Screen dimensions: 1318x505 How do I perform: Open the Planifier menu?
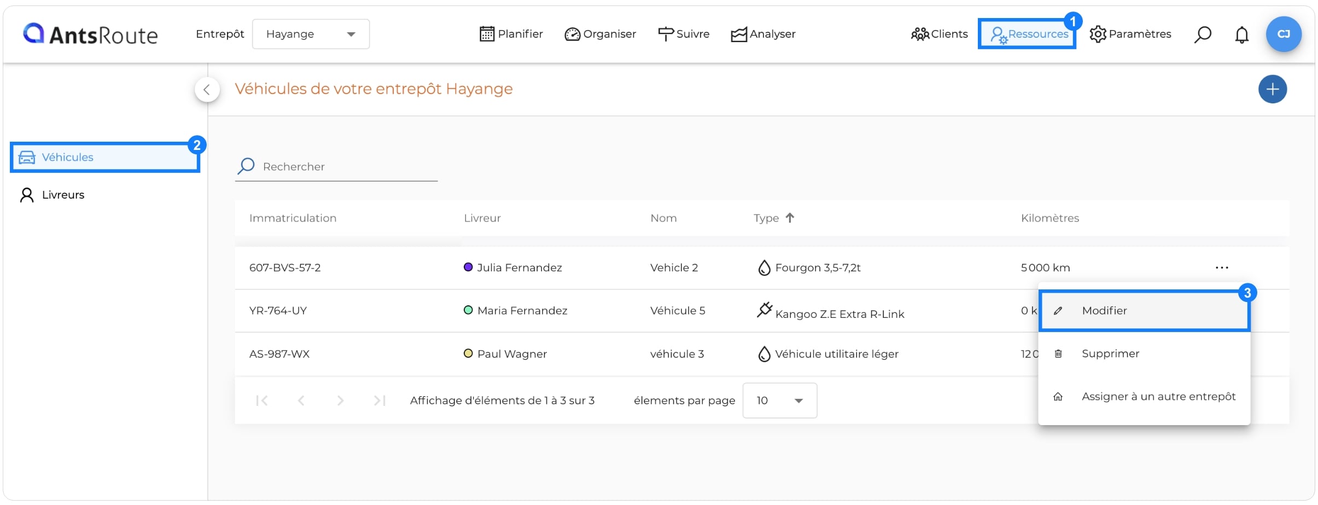click(511, 34)
